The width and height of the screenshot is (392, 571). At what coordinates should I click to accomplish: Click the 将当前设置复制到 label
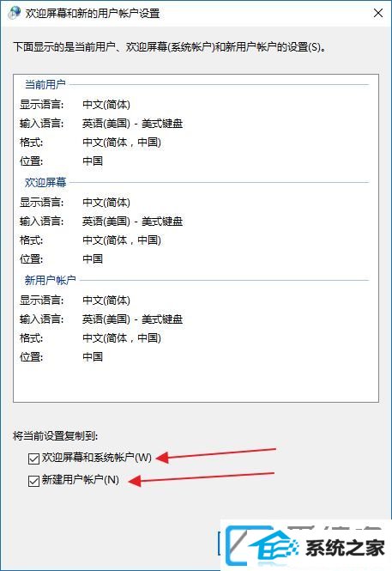click(55, 435)
